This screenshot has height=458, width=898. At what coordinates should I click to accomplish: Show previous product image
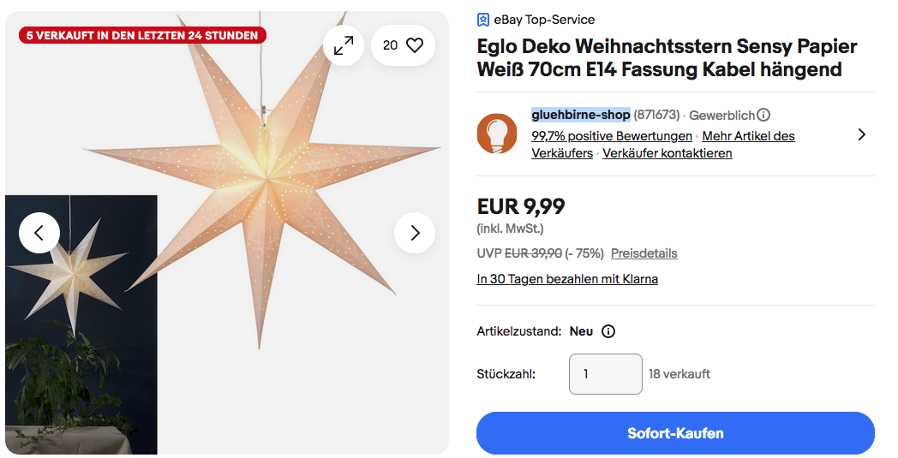pos(39,232)
